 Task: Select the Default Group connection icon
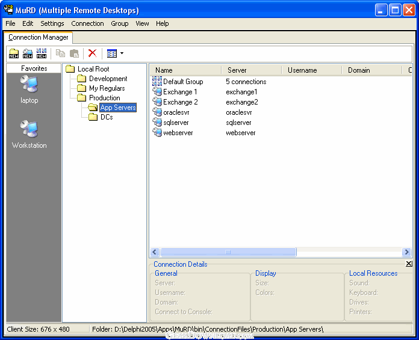pos(157,82)
